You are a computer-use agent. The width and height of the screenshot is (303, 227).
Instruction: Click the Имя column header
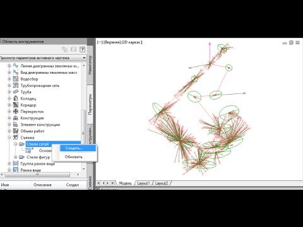[x=5, y=185]
